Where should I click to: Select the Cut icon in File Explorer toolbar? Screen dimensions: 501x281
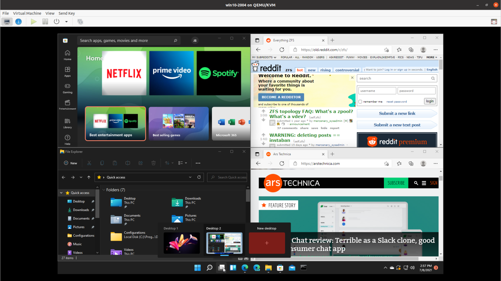[89, 163]
